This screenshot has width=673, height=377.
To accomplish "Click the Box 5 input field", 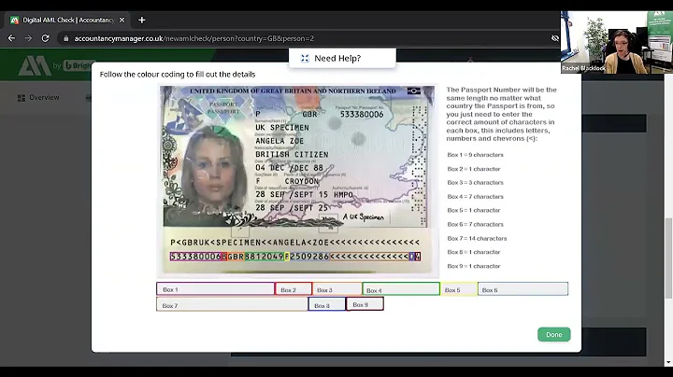I will coord(458,289).
